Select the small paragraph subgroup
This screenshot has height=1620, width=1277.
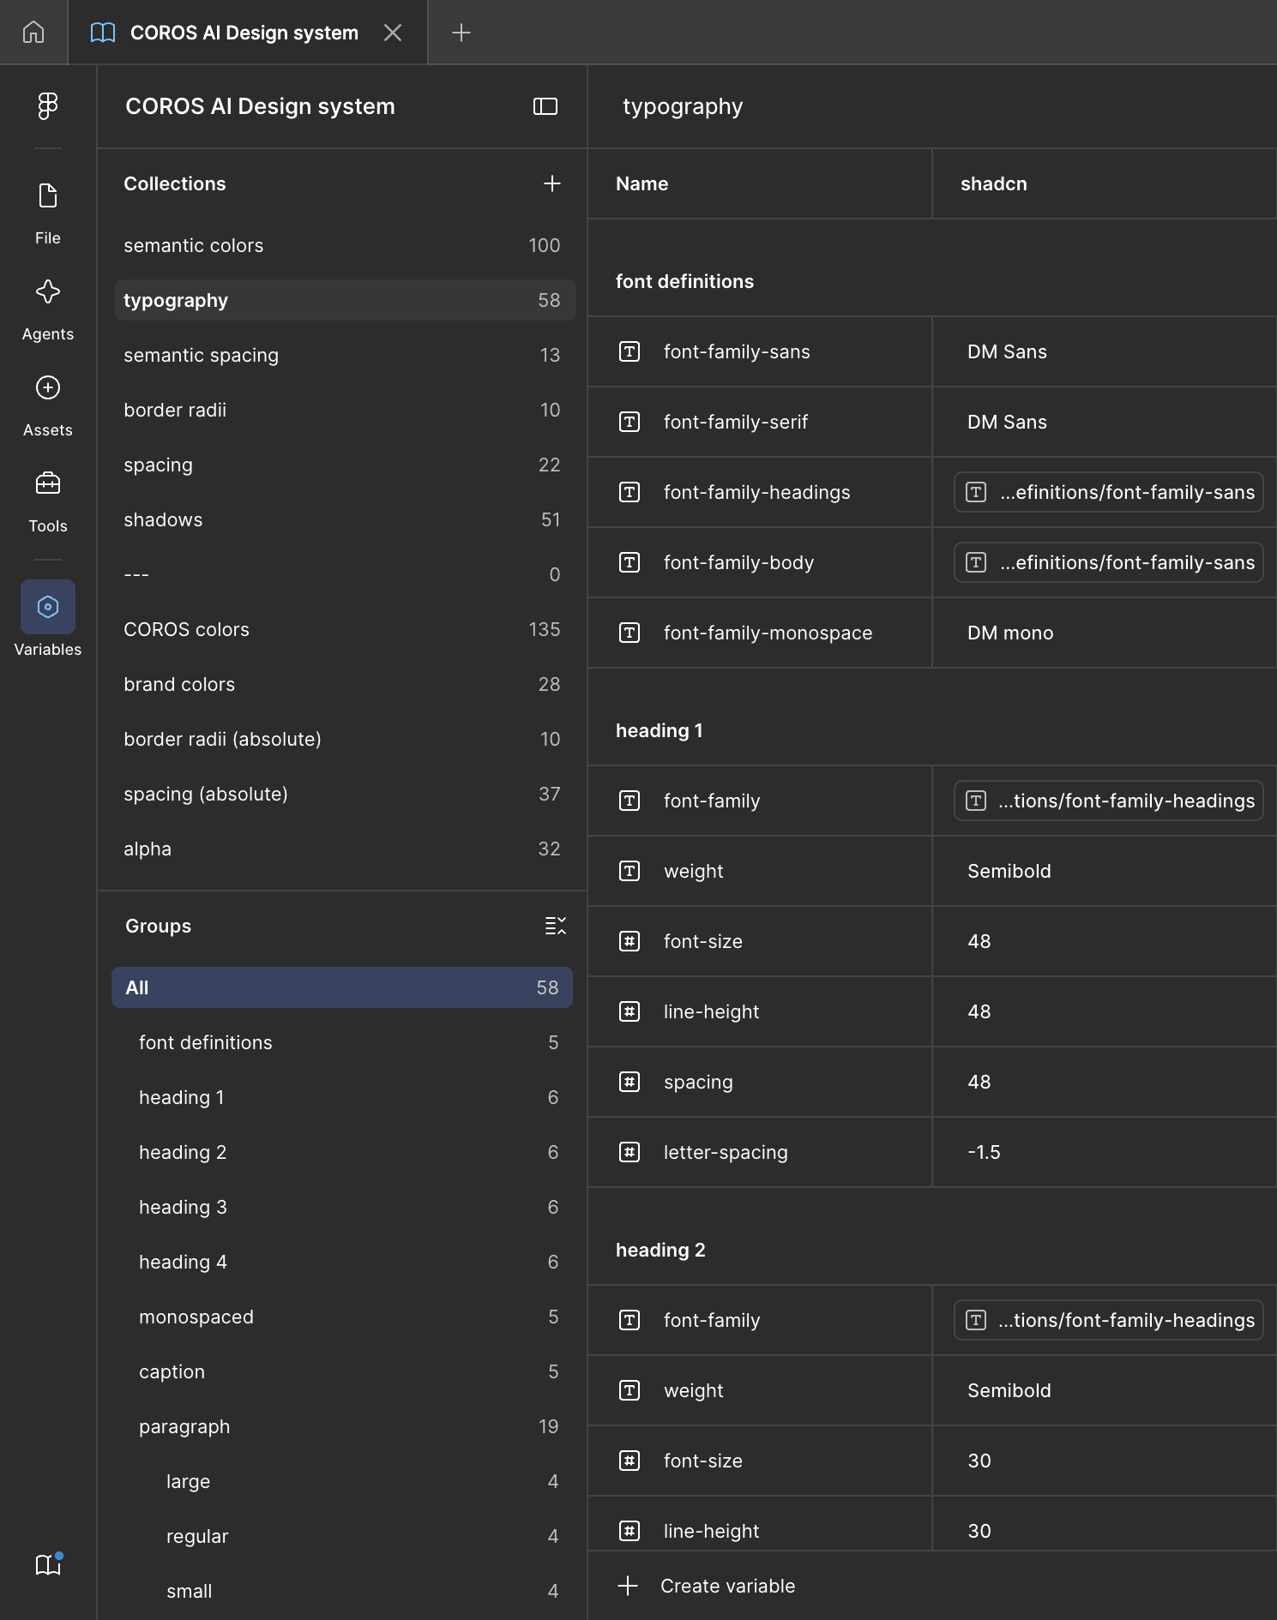(x=342, y=1591)
